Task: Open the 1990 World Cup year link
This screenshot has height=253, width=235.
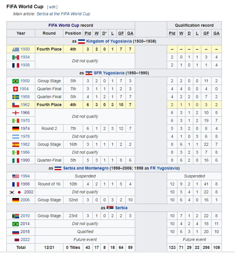Action: pyautogui.click(x=25, y=160)
